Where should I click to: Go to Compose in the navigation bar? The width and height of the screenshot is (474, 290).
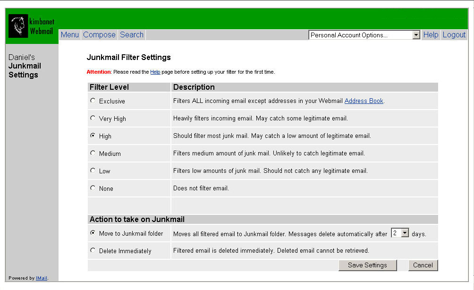tap(99, 34)
